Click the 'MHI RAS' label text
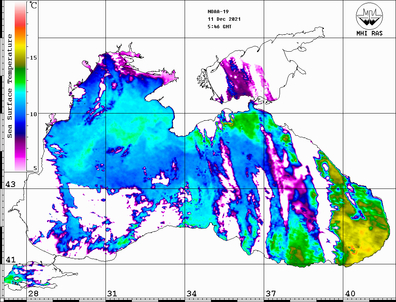 tap(370, 33)
